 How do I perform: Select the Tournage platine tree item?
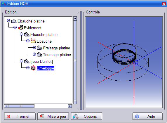(57, 55)
